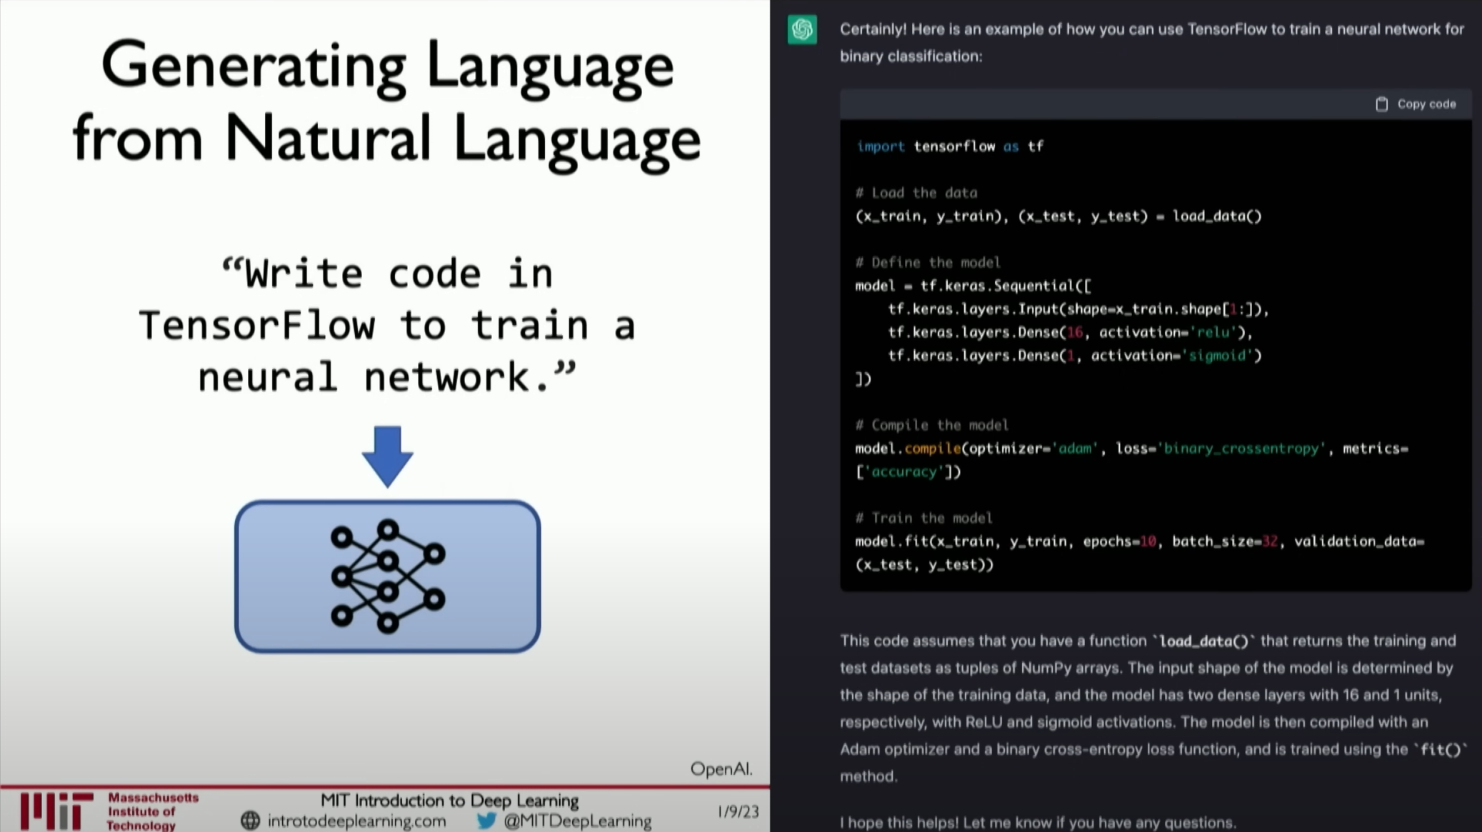Click the MIT logo in the footer

[56, 811]
